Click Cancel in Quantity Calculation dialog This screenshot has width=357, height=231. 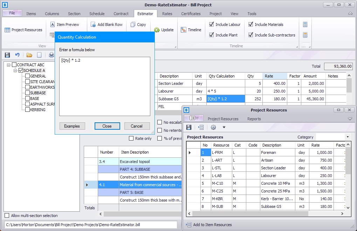point(137,126)
